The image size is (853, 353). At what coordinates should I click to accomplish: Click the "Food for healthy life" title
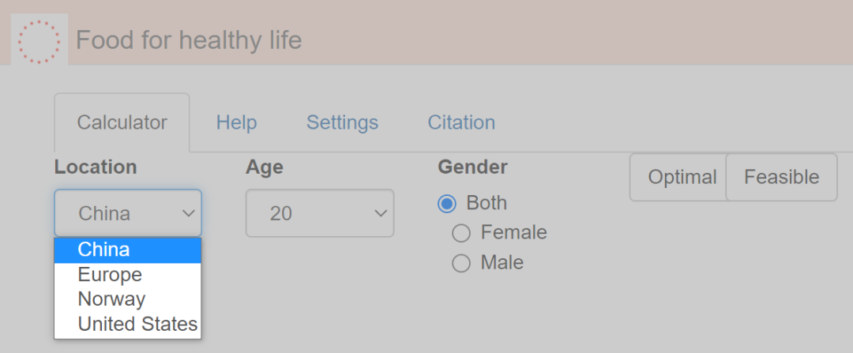189,40
